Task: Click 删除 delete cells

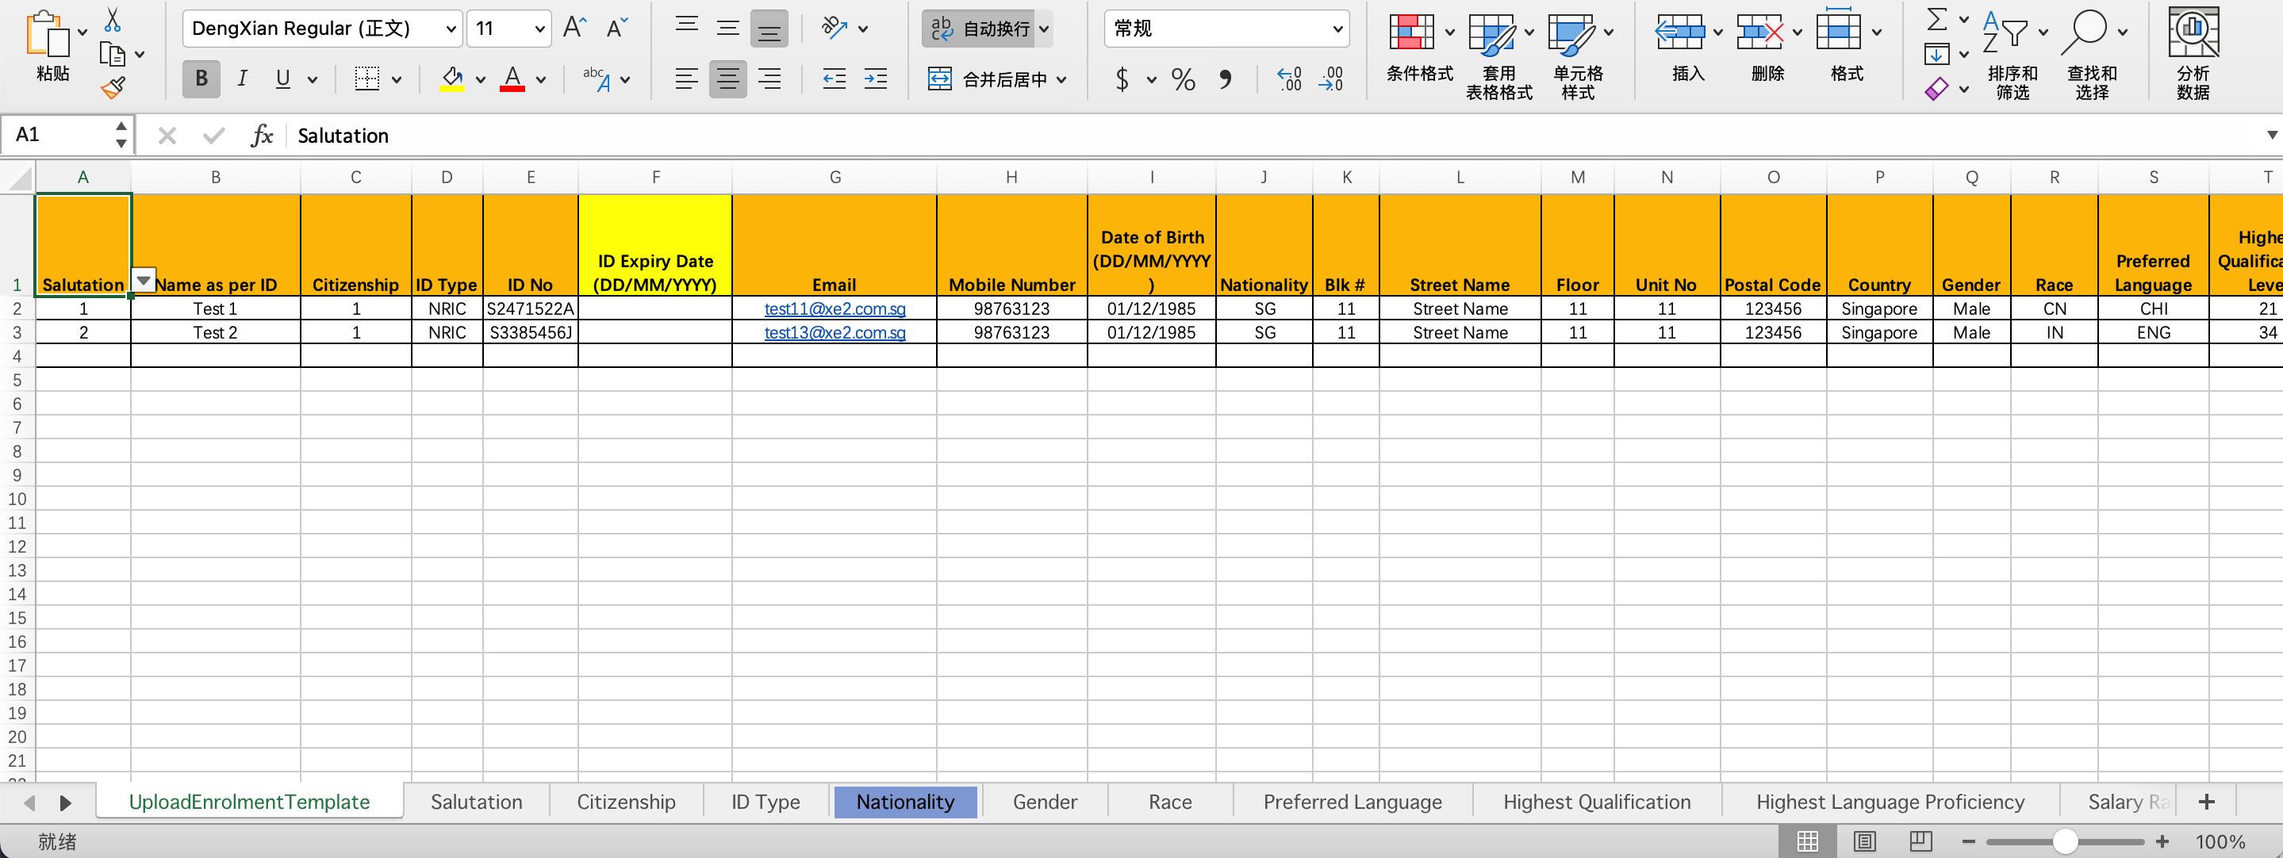Action: [1767, 48]
